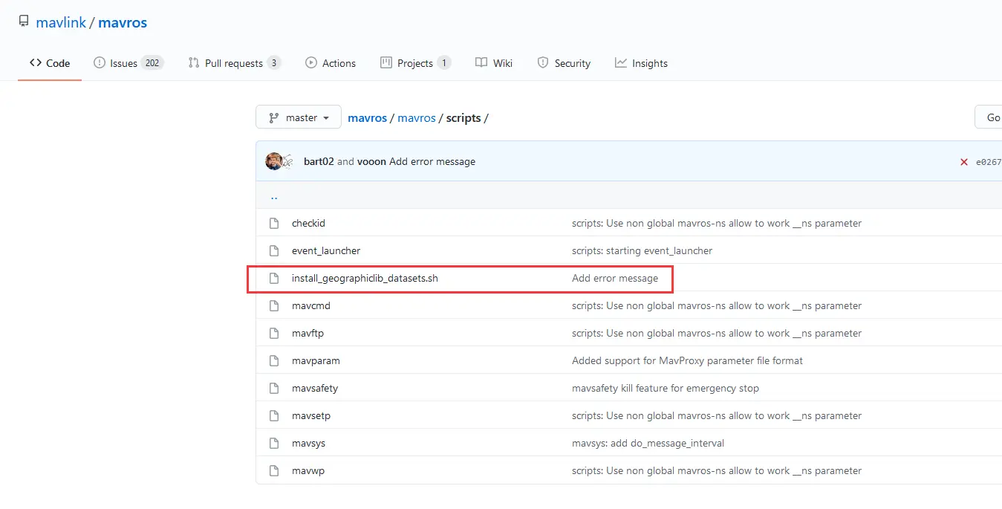Open mavwp row commit message
This screenshot has height=509, width=1002.
coord(717,470)
